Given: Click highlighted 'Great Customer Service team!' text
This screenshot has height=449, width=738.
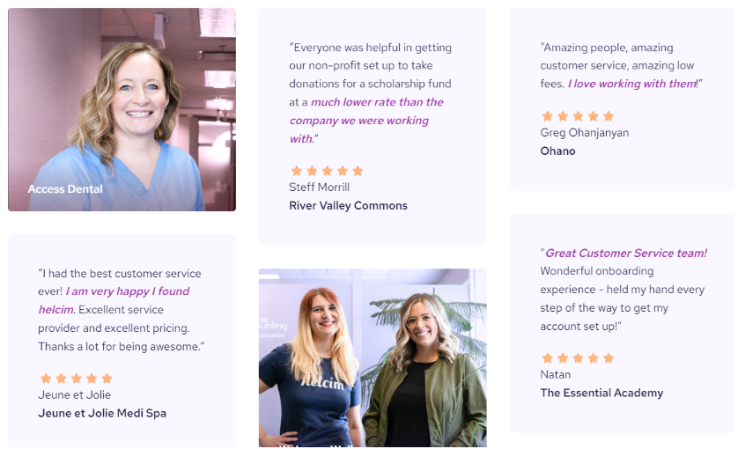Looking at the screenshot, I should pyautogui.click(x=626, y=254).
